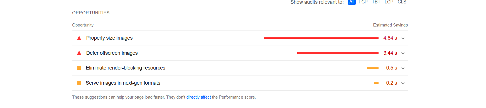Click orange square icon for next-gen formats
Screen dimensions: 486x108
(x=79, y=83)
